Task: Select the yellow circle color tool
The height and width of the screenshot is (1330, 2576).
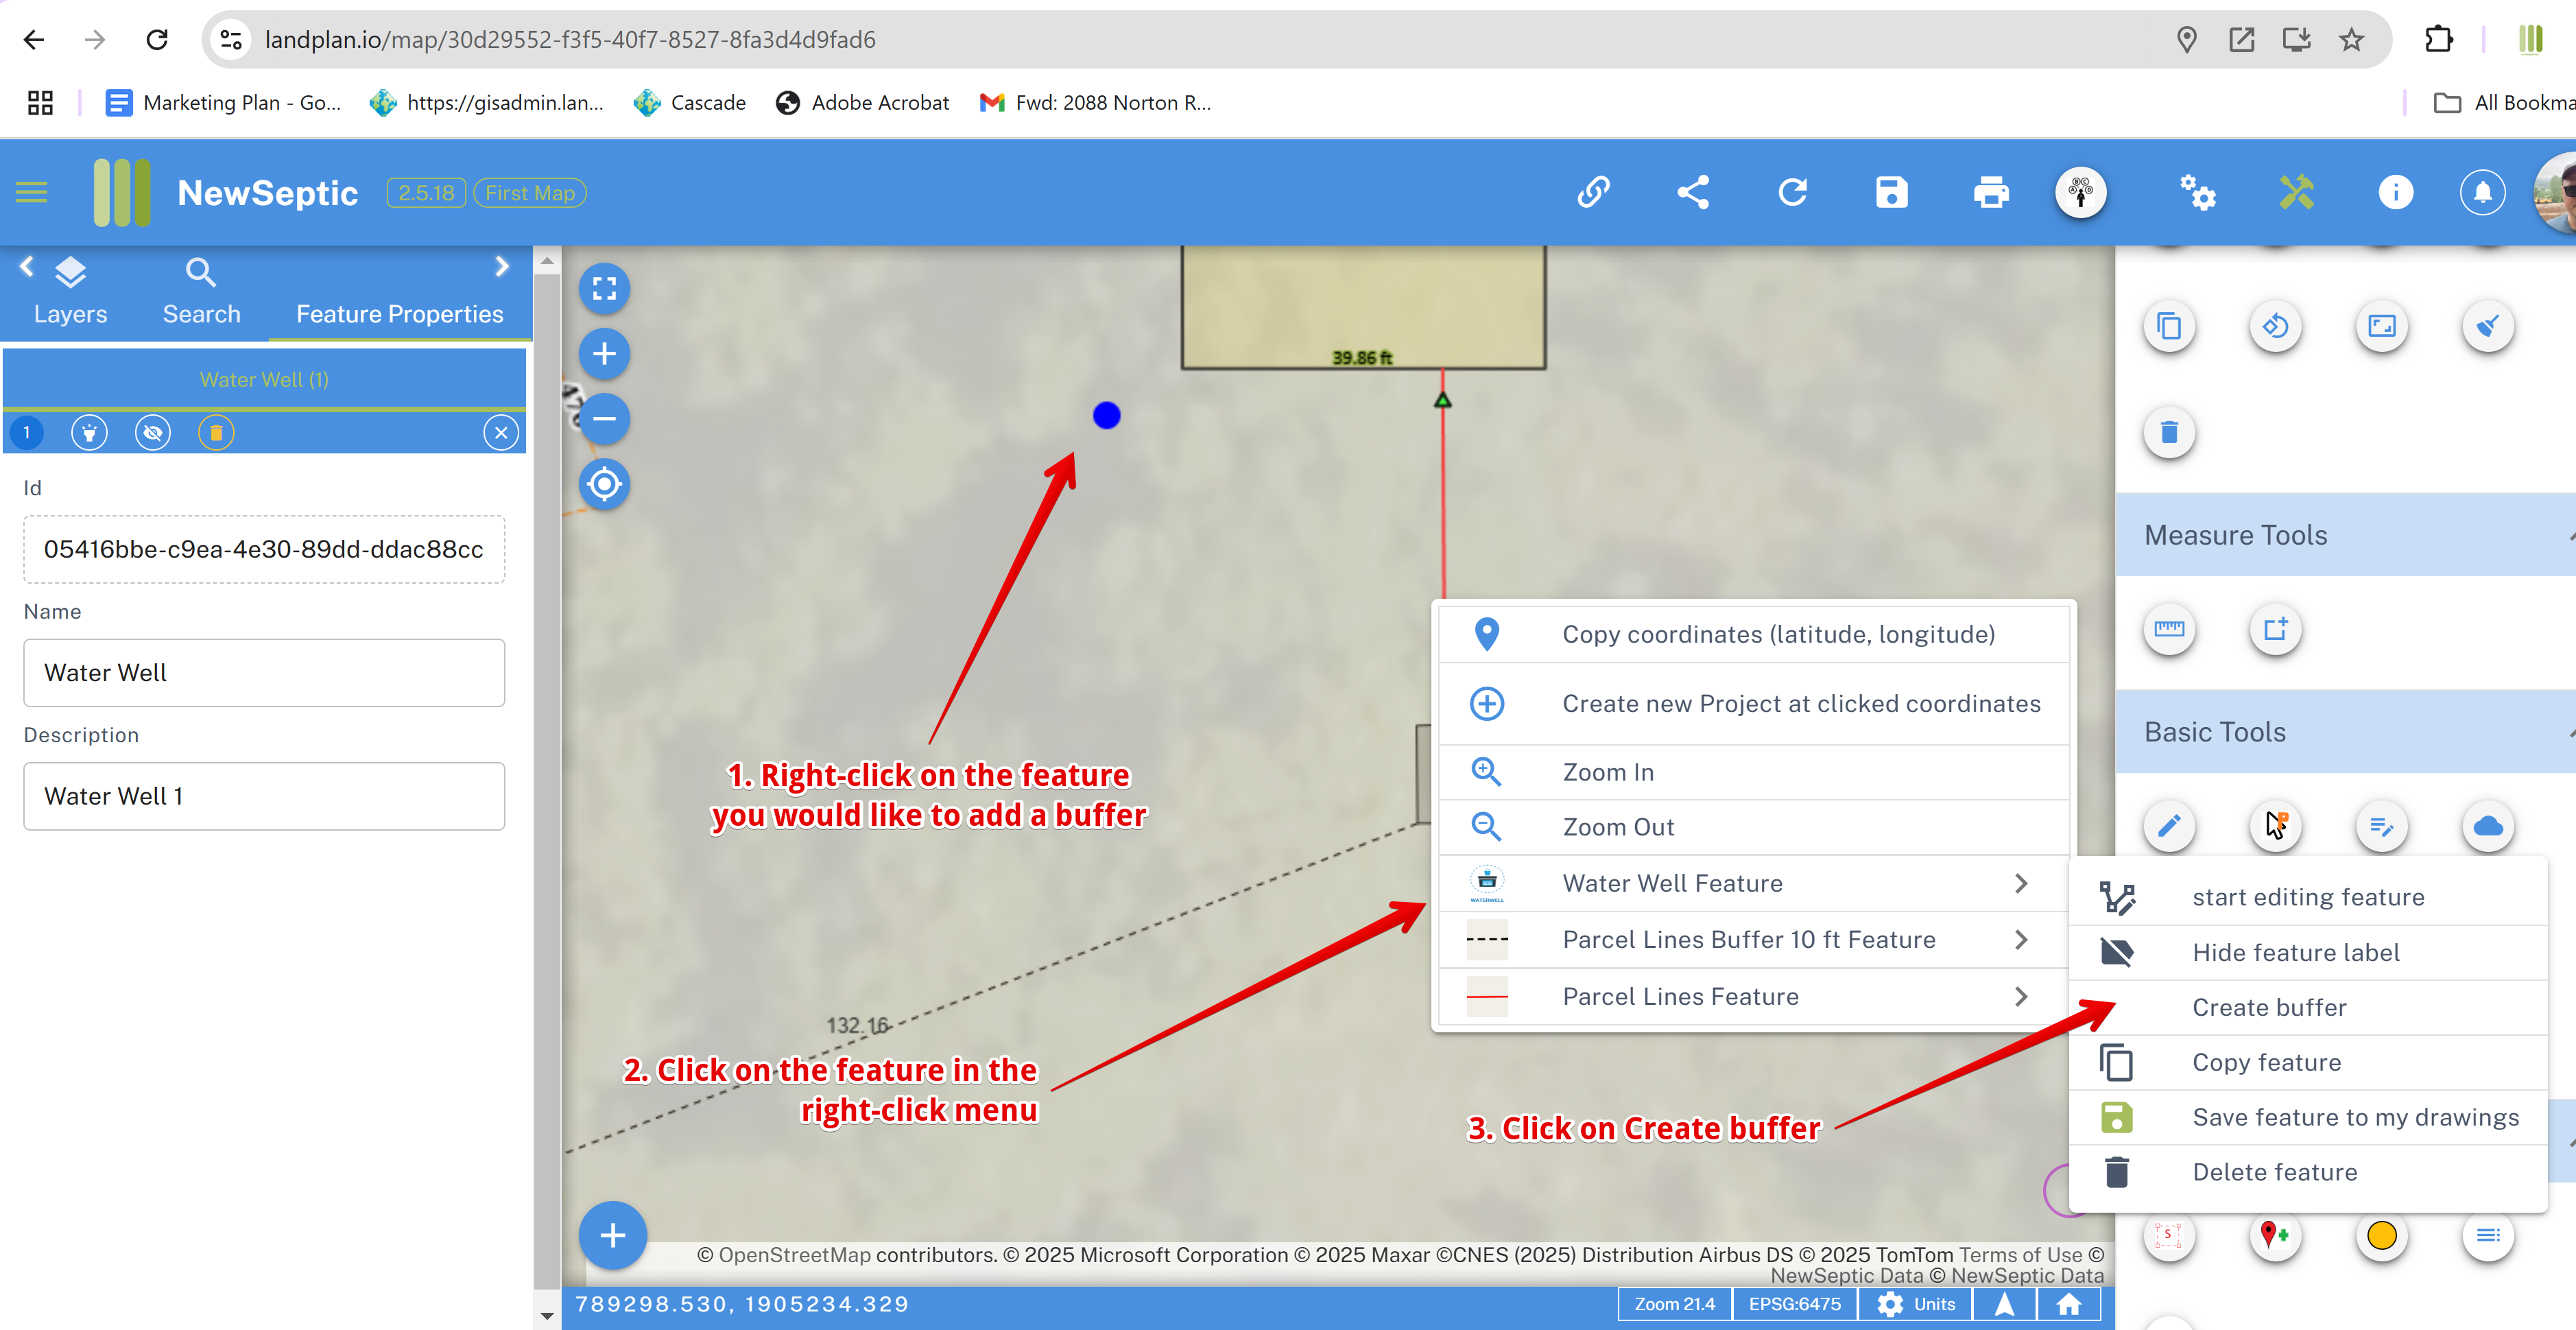Action: coord(2382,1236)
